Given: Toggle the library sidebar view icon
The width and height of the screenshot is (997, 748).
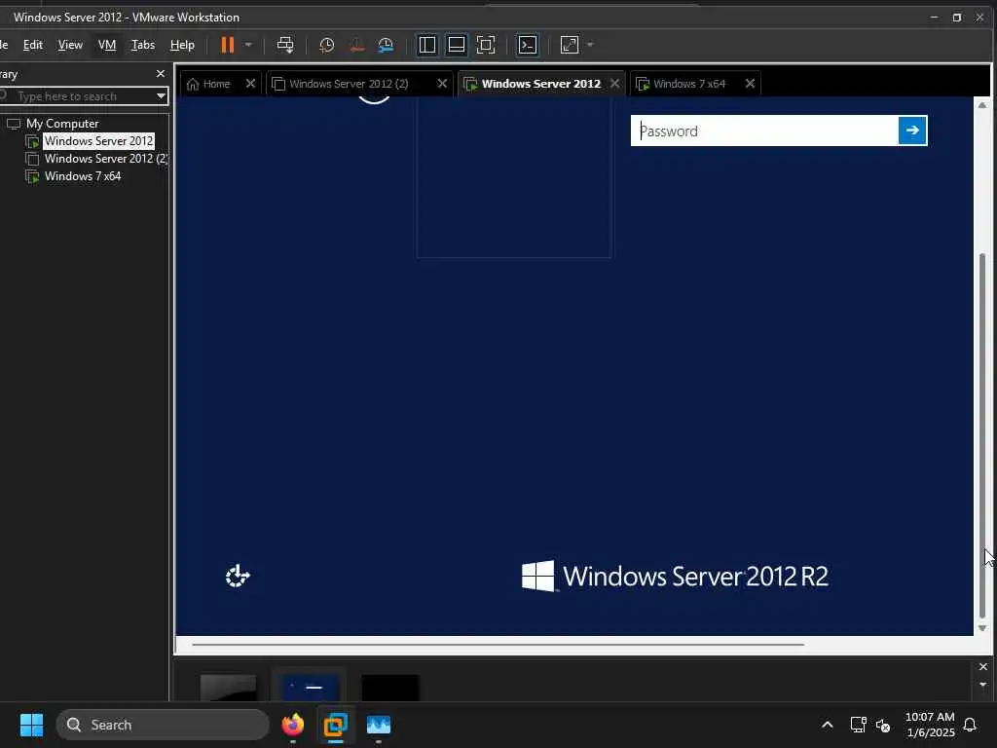Looking at the screenshot, I should point(427,45).
